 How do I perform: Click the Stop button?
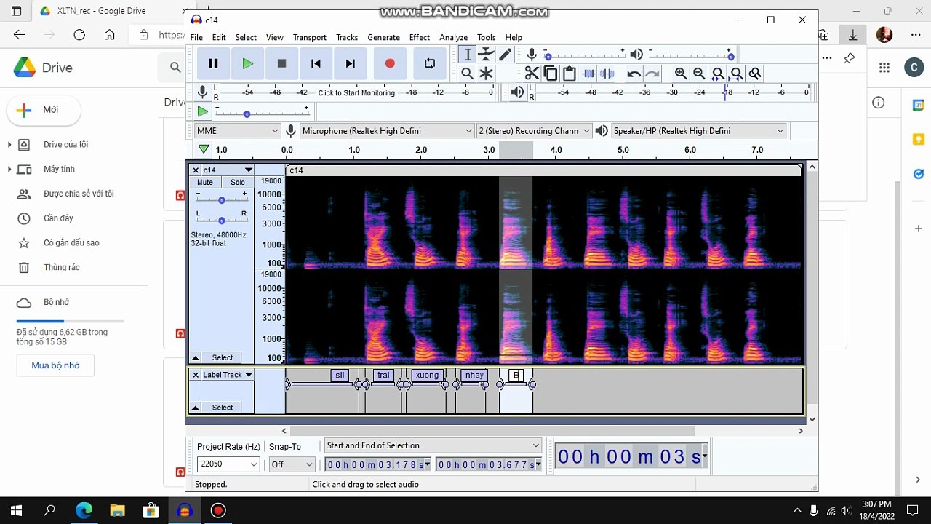coord(281,64)
